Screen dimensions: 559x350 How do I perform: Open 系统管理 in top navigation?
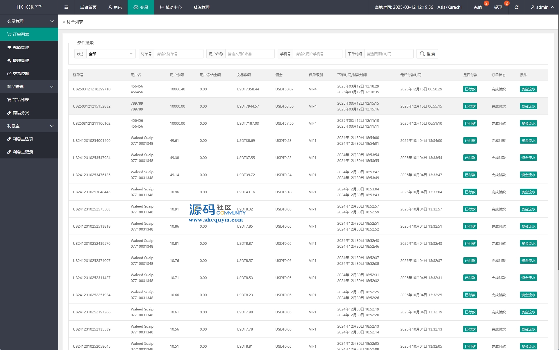201,7
